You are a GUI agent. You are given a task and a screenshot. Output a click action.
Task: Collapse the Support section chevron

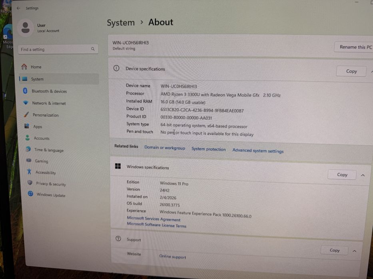click(355, 251)
